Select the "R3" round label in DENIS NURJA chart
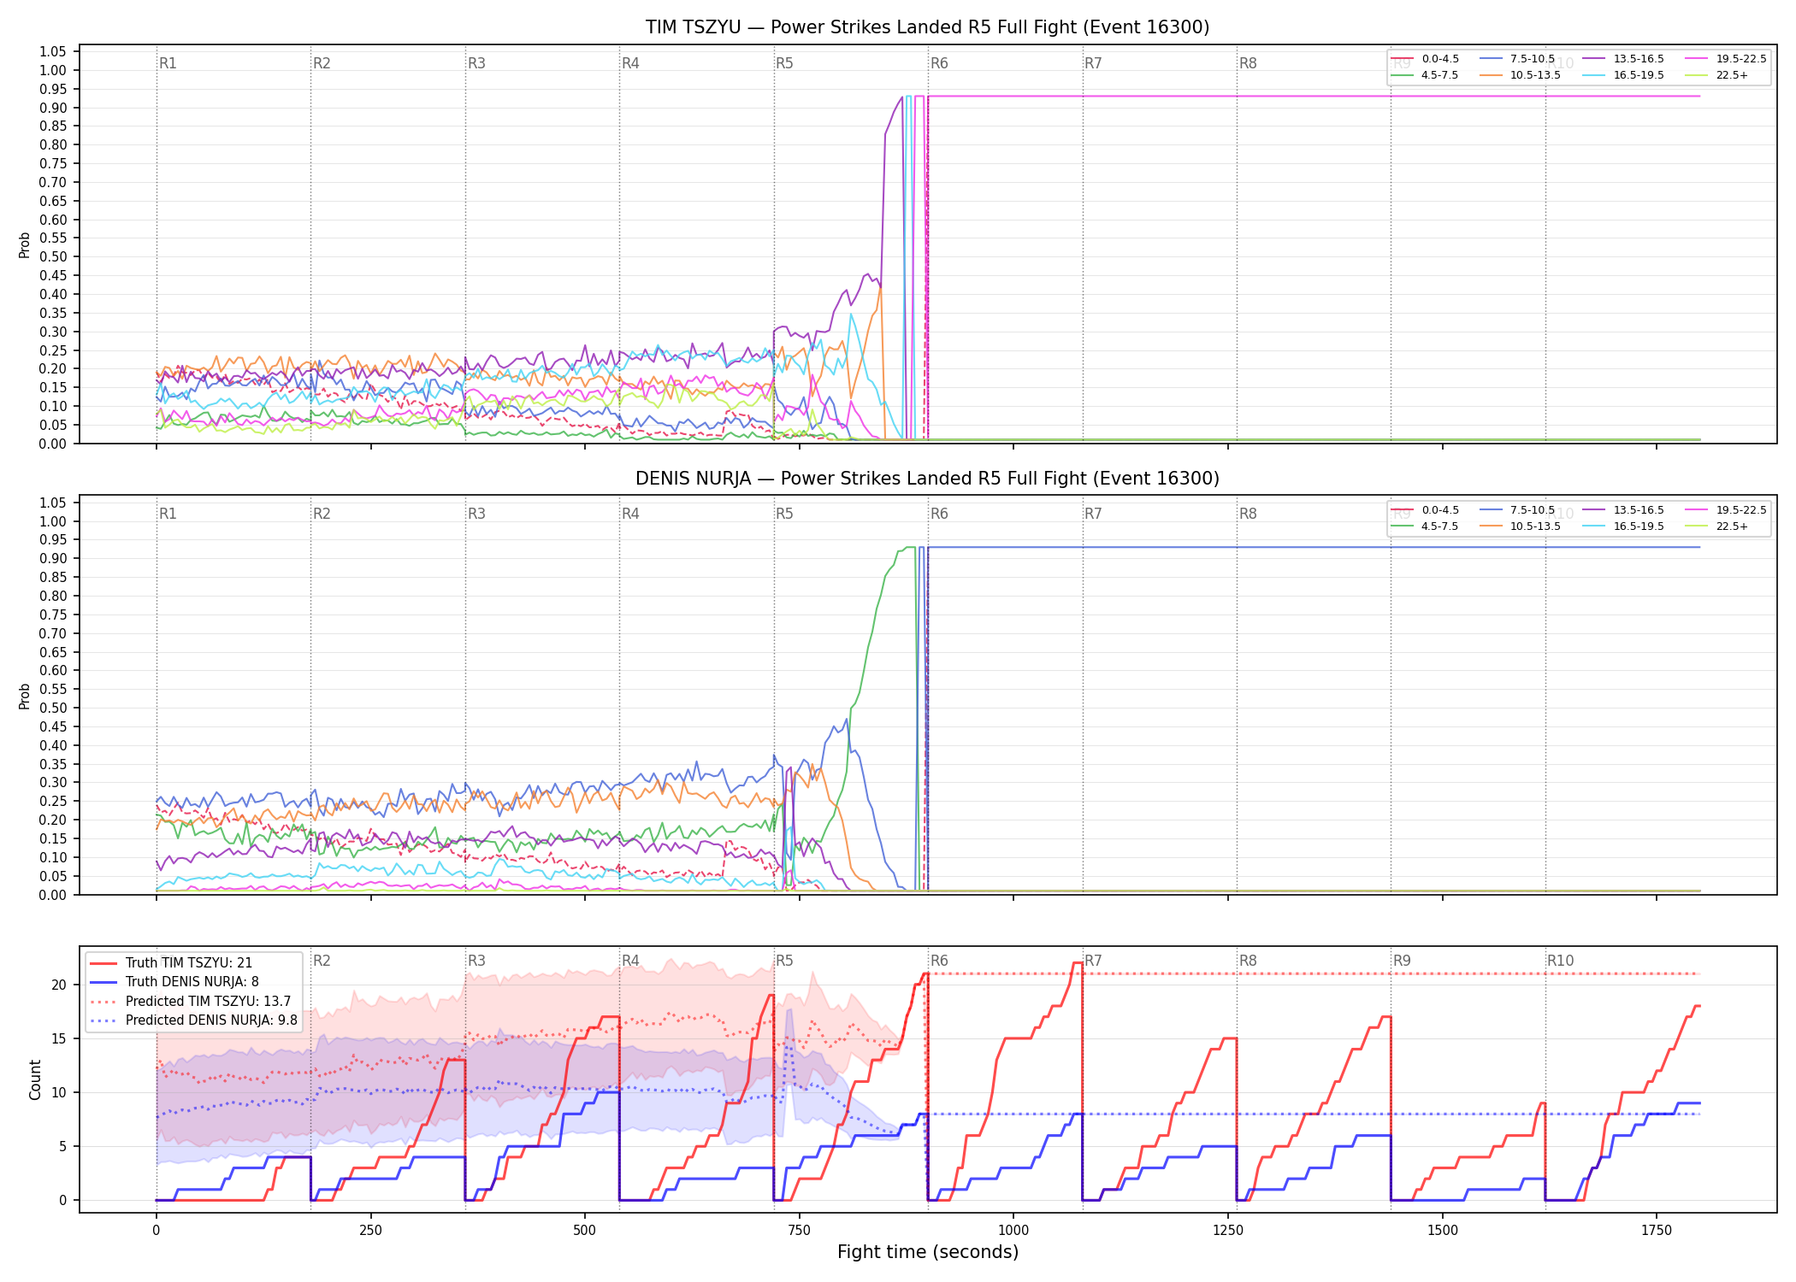Viewport: 1796px width, 1282px height. tap(476, 514)
